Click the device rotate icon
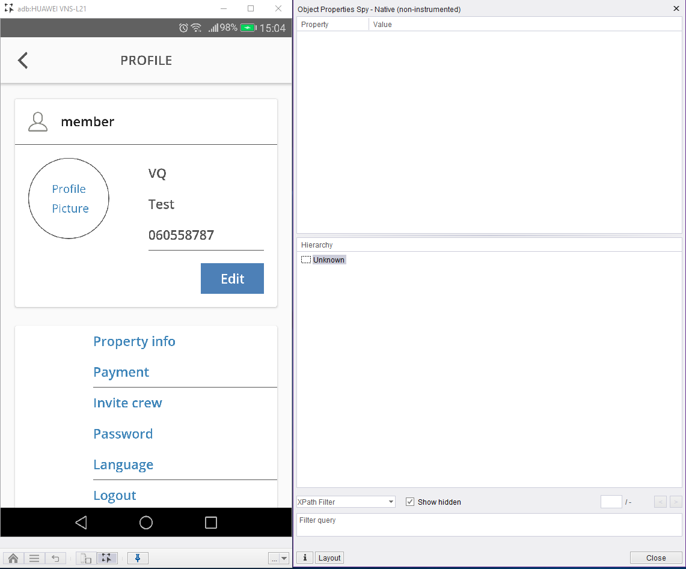The height and width of the screenshot is (569, 686). [x=86, y=558]
